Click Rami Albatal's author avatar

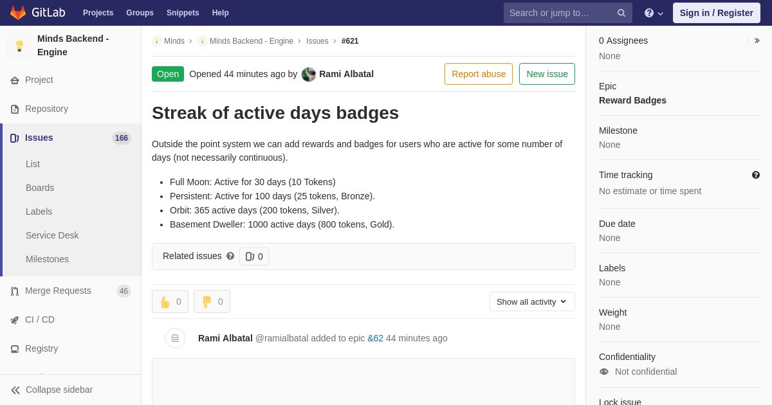click(309, 74)
